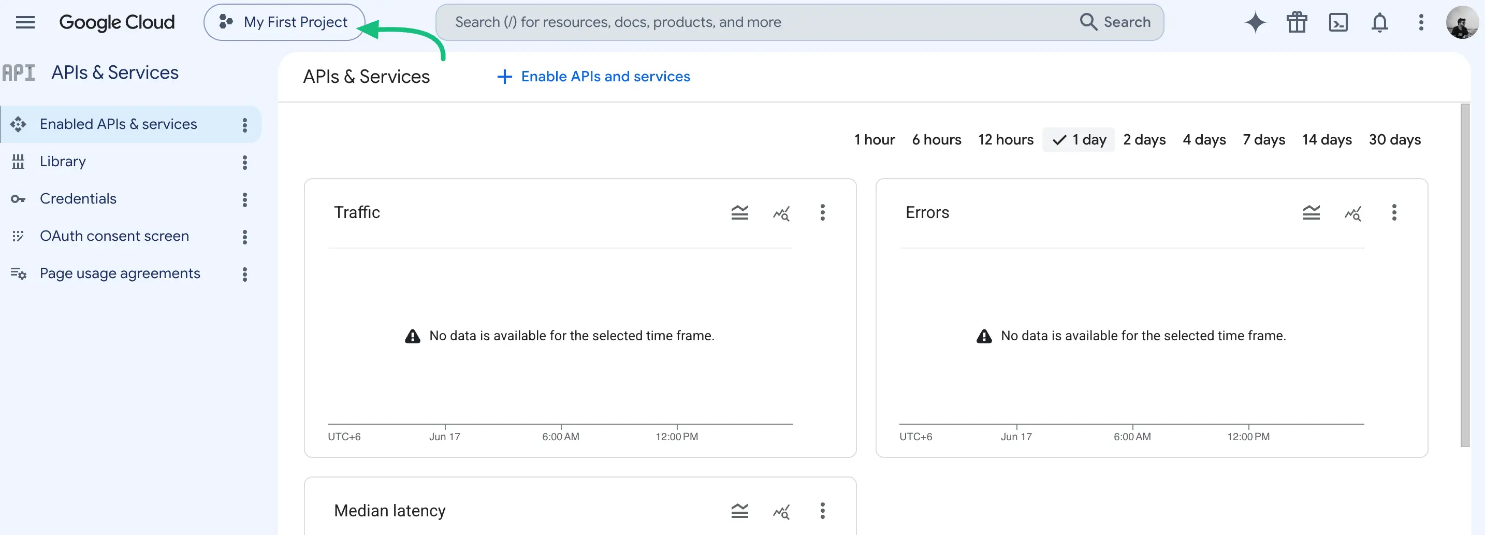Explore data for Traffic chart
Viewport: 1485px width, 535px height.
(781, 213)
